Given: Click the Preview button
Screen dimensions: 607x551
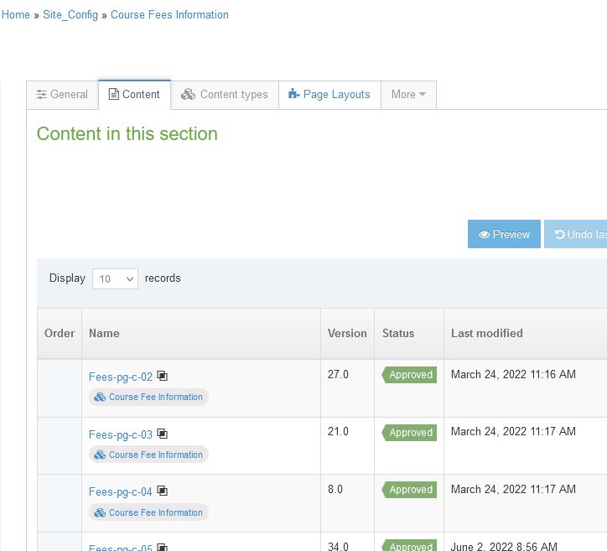Looking at the screenshot, I should [504, 234].
